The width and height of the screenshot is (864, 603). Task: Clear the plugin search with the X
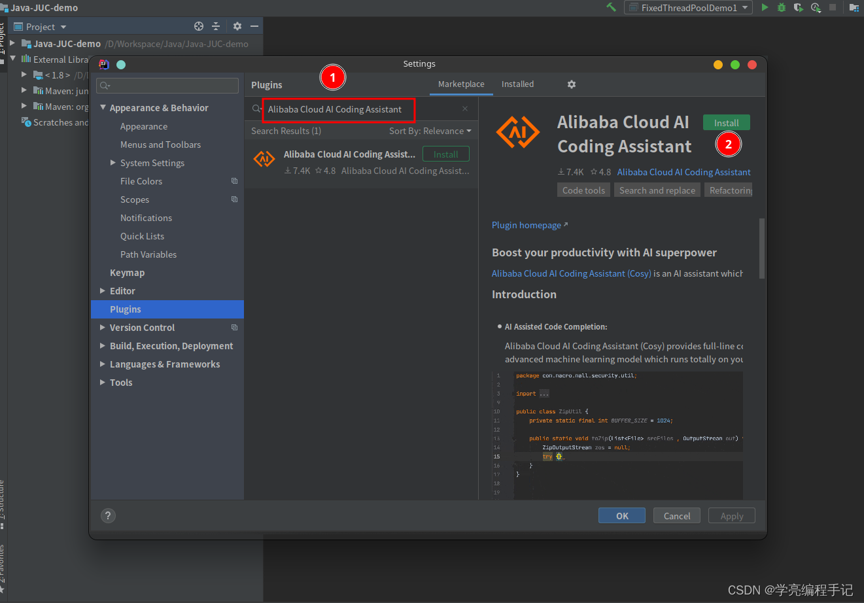click(x=464, y=109)
